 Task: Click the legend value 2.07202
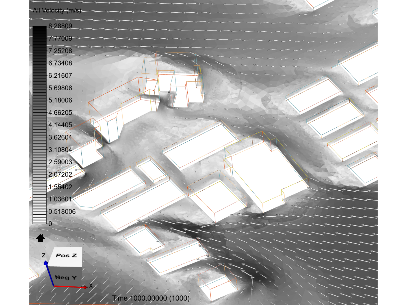click(60, 174)
